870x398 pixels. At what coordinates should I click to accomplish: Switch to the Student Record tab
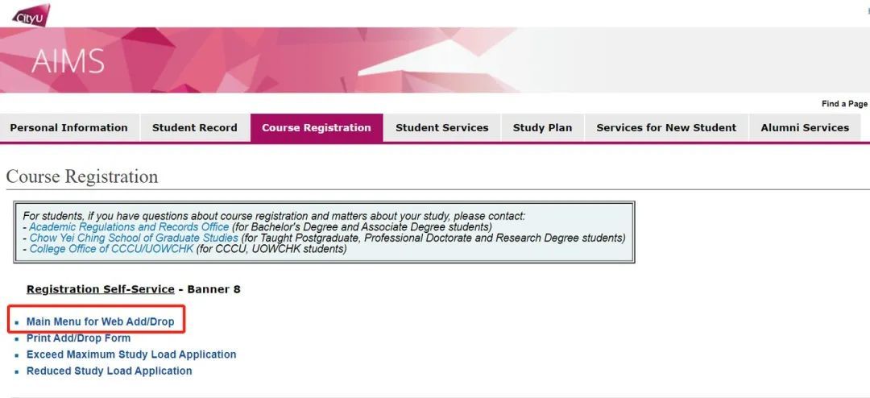(x=195, y=127)
